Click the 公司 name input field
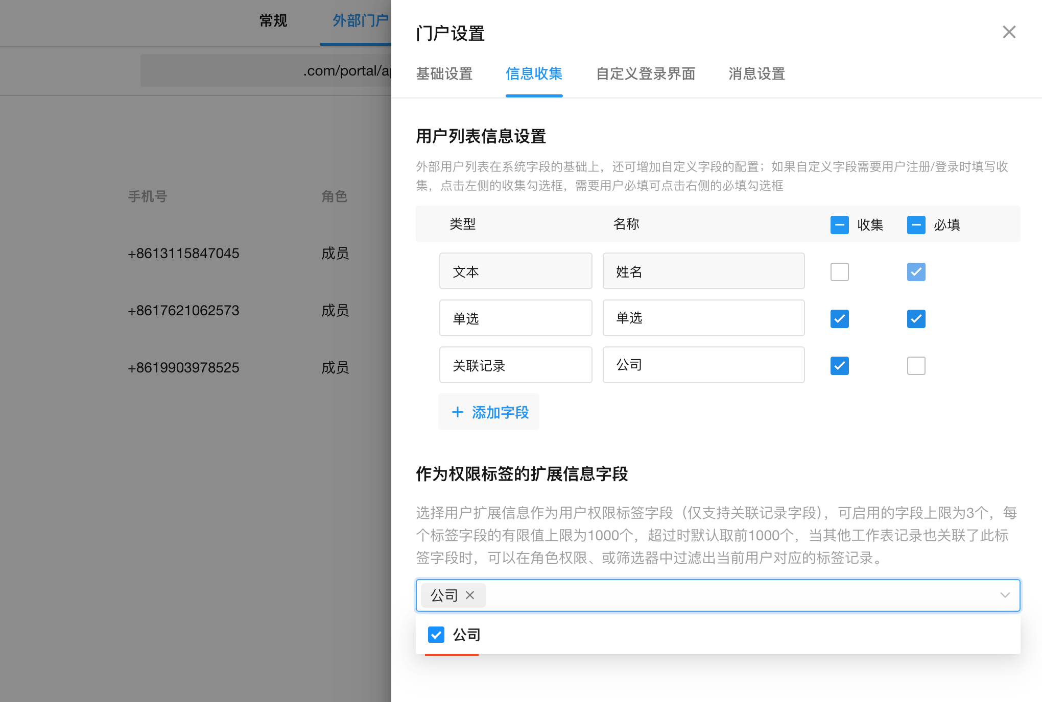This screenshot has width=1042, height=702. (703, 365)
